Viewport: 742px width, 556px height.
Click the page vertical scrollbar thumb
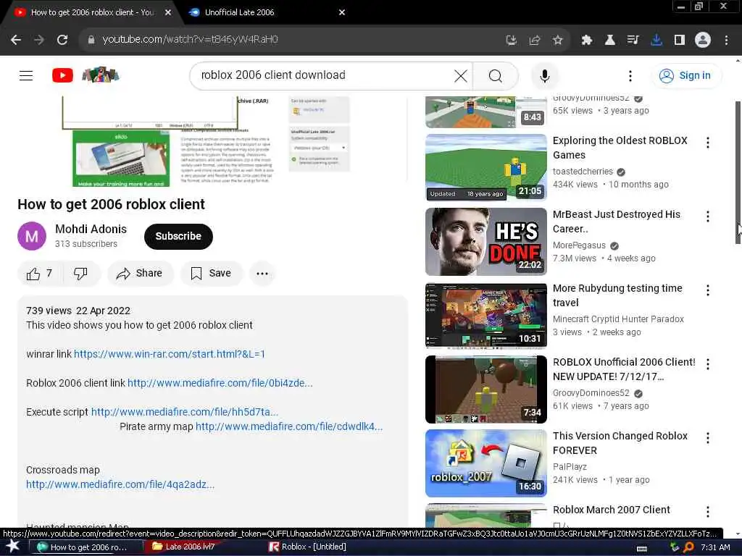tap(738, 172)
